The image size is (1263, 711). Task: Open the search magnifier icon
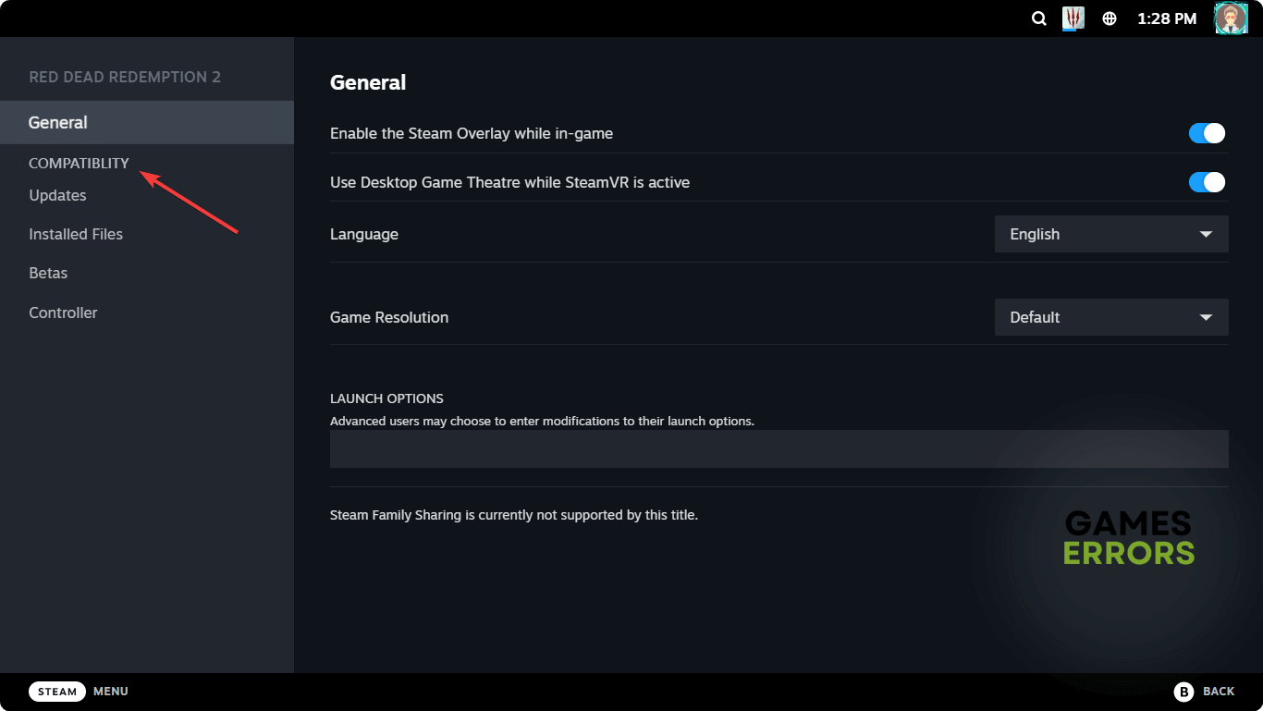pos(1039,18)
